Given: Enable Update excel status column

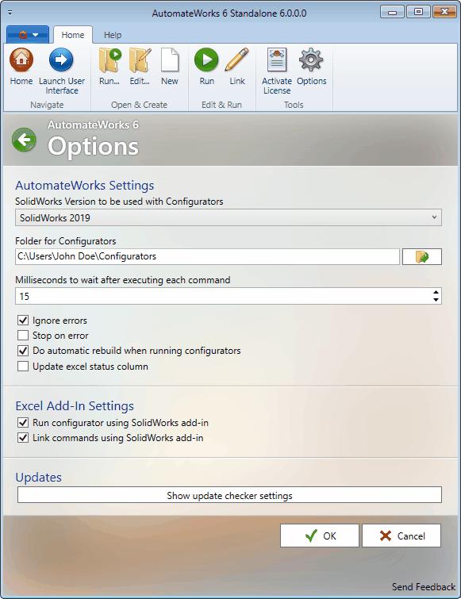Looking at the screenshot, I should pyautogui.click(x=23, y=367).
